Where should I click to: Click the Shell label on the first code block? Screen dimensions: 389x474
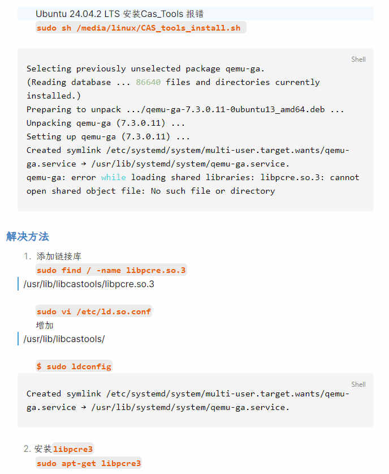pyautogui.click(x=358, y=59)
